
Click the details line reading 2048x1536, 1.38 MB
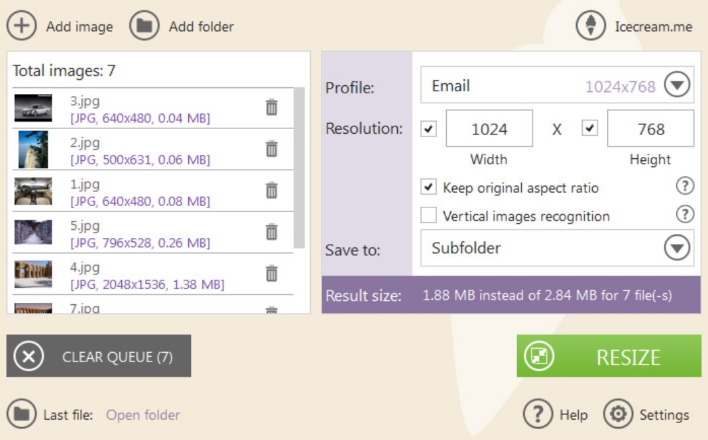[x=147, y=285]
